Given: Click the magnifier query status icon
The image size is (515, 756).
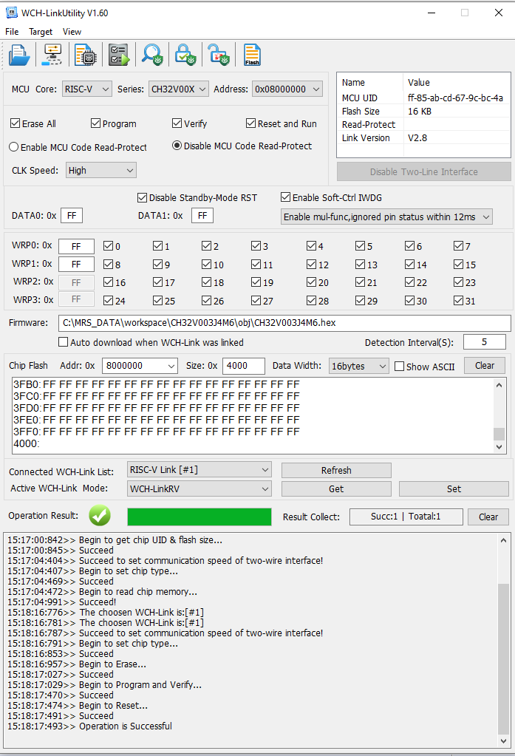Looking at the screenshot, I should point(152,55).
